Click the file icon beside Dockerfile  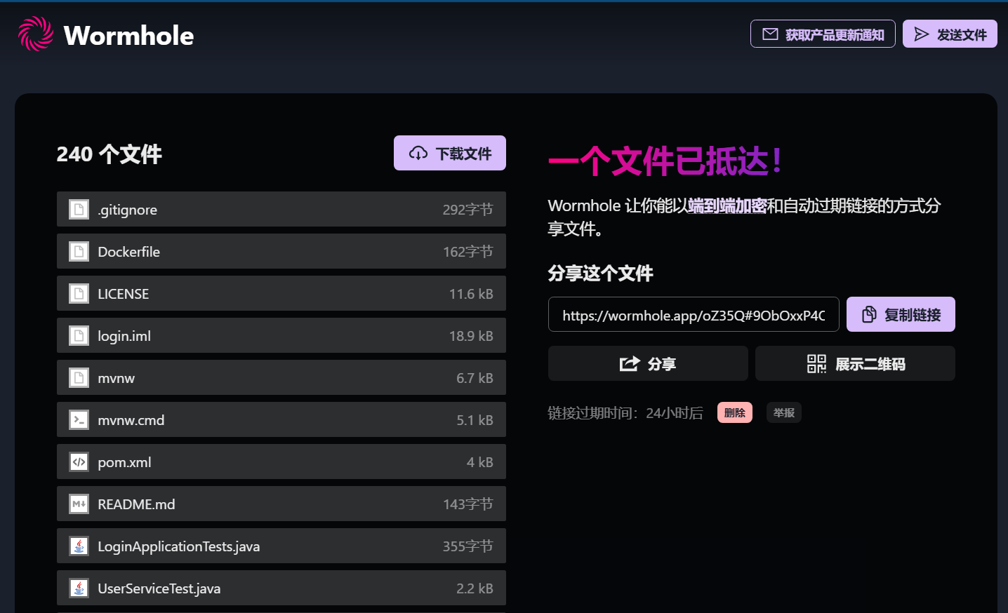(x=79, y=252)
